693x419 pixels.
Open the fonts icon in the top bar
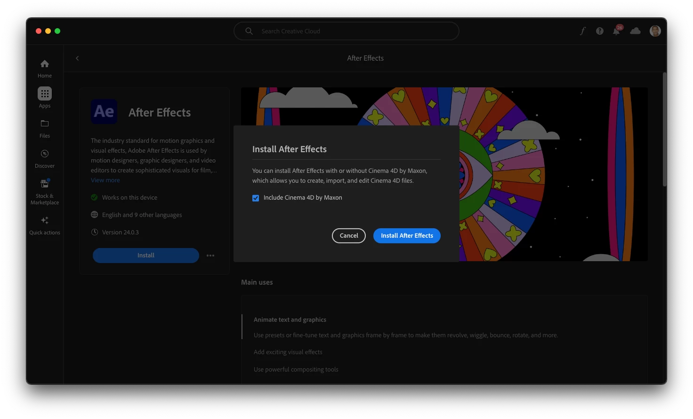coord(582,31)
